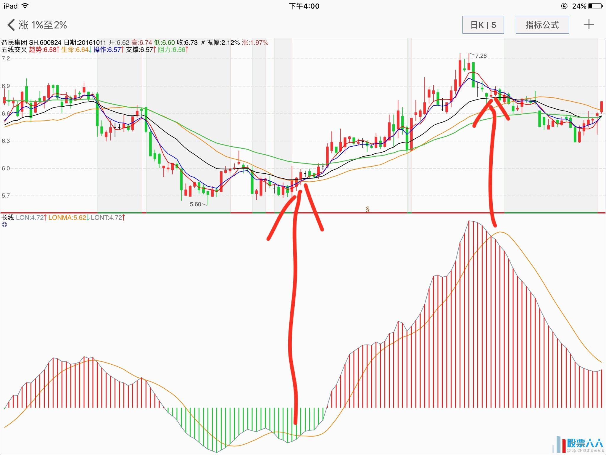The height and width of the screenshot is (455, 606).
Task: Click the § marker on the chart axis
Action: [368, 209]
